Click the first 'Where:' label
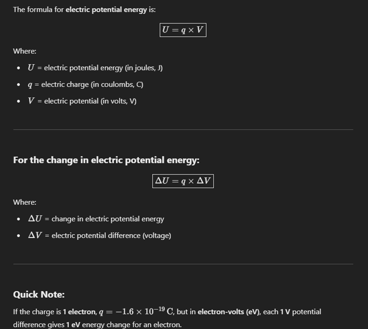Image resolution: width=368 pixels, height=329 pixels. pos(25,51)
